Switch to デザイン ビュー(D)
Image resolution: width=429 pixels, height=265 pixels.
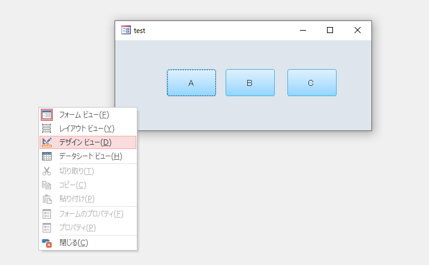[88, 142]
